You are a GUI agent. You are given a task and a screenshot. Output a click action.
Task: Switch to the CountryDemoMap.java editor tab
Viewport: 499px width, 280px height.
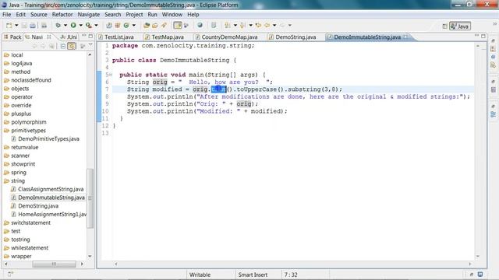point(229,37)
